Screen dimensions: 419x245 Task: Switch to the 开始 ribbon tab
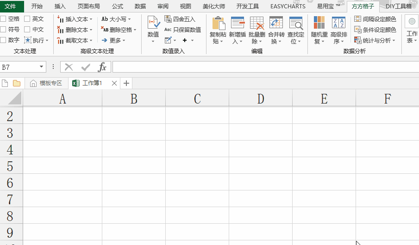tap(37, 6)
